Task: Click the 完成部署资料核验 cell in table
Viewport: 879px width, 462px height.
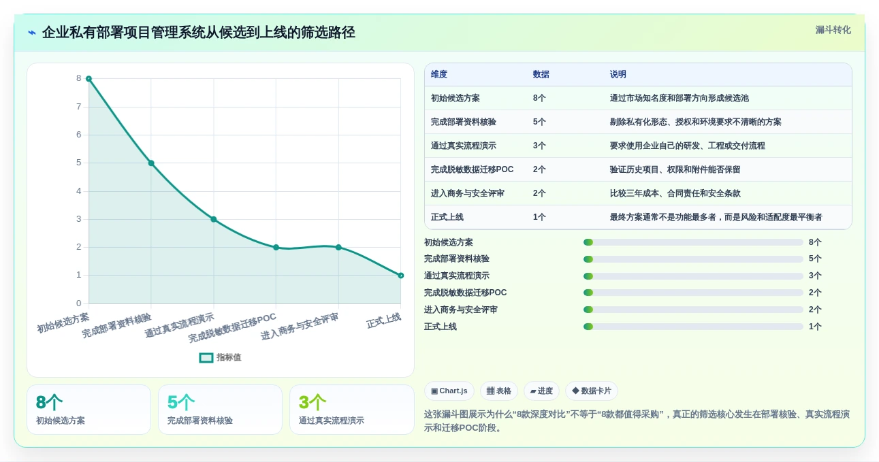Action: coord(464,122)
